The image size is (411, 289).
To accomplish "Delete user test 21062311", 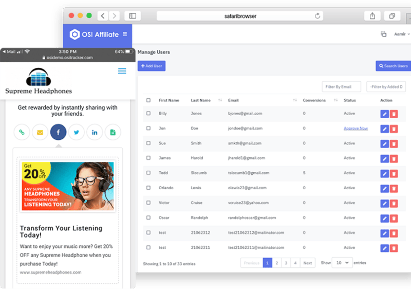I will coord(394,248).
